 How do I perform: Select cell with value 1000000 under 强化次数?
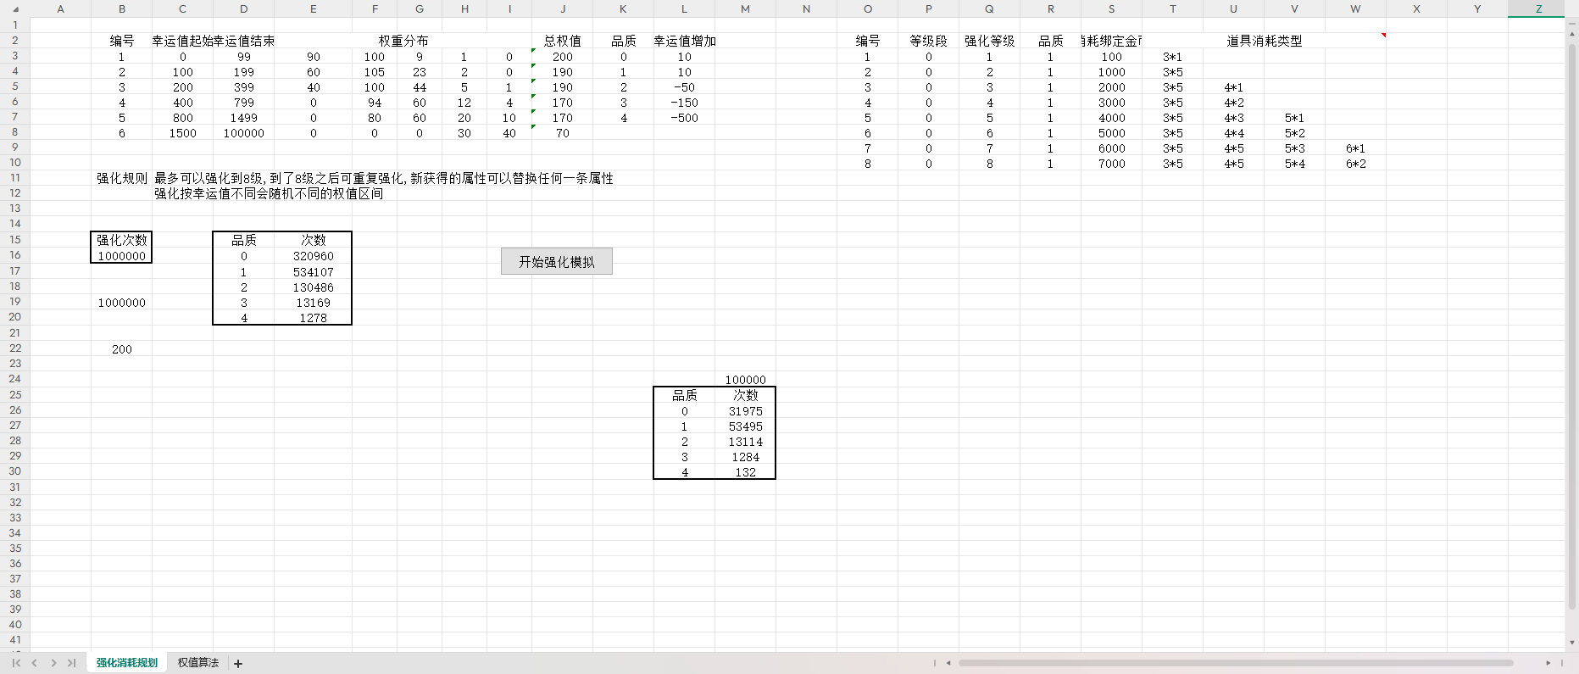pyautogui.click(x=121, y=256)
